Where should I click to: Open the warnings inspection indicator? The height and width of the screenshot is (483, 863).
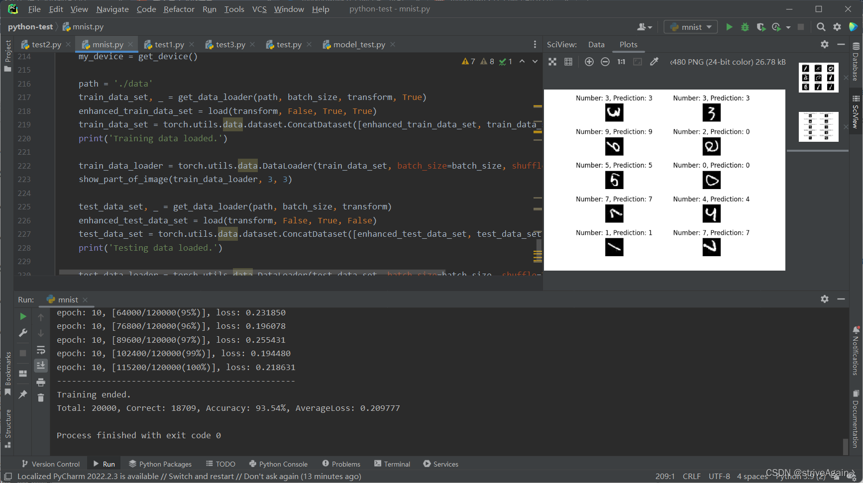(468, 62)
